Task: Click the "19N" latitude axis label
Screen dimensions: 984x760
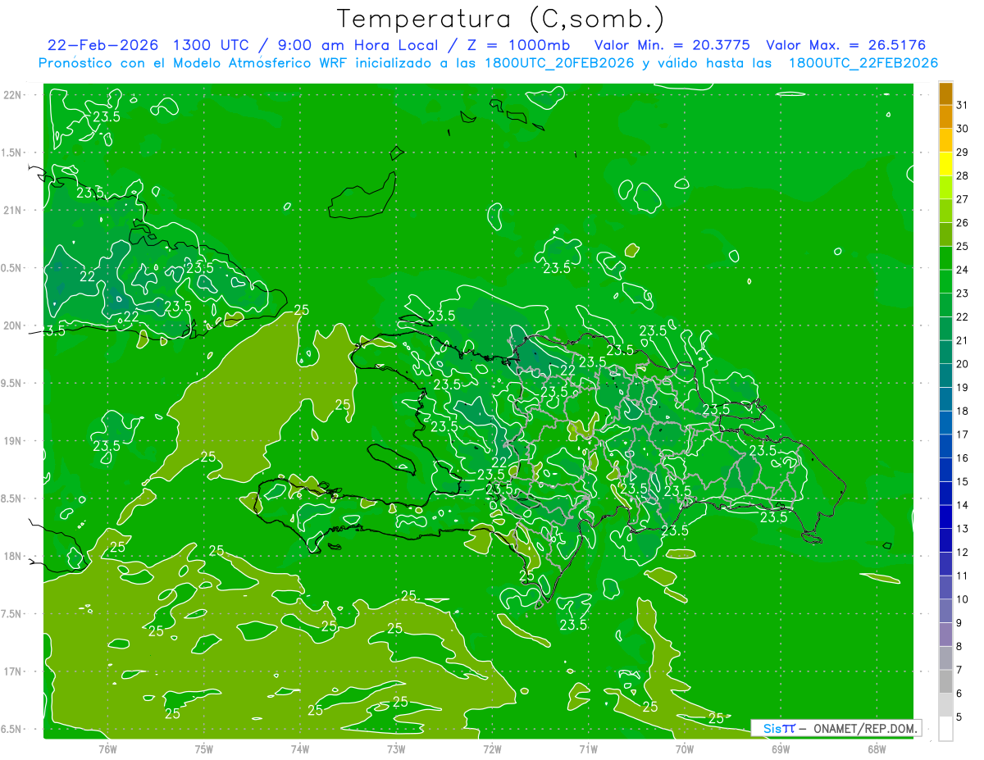Action: pyautogui.click(x=14, y=440)
